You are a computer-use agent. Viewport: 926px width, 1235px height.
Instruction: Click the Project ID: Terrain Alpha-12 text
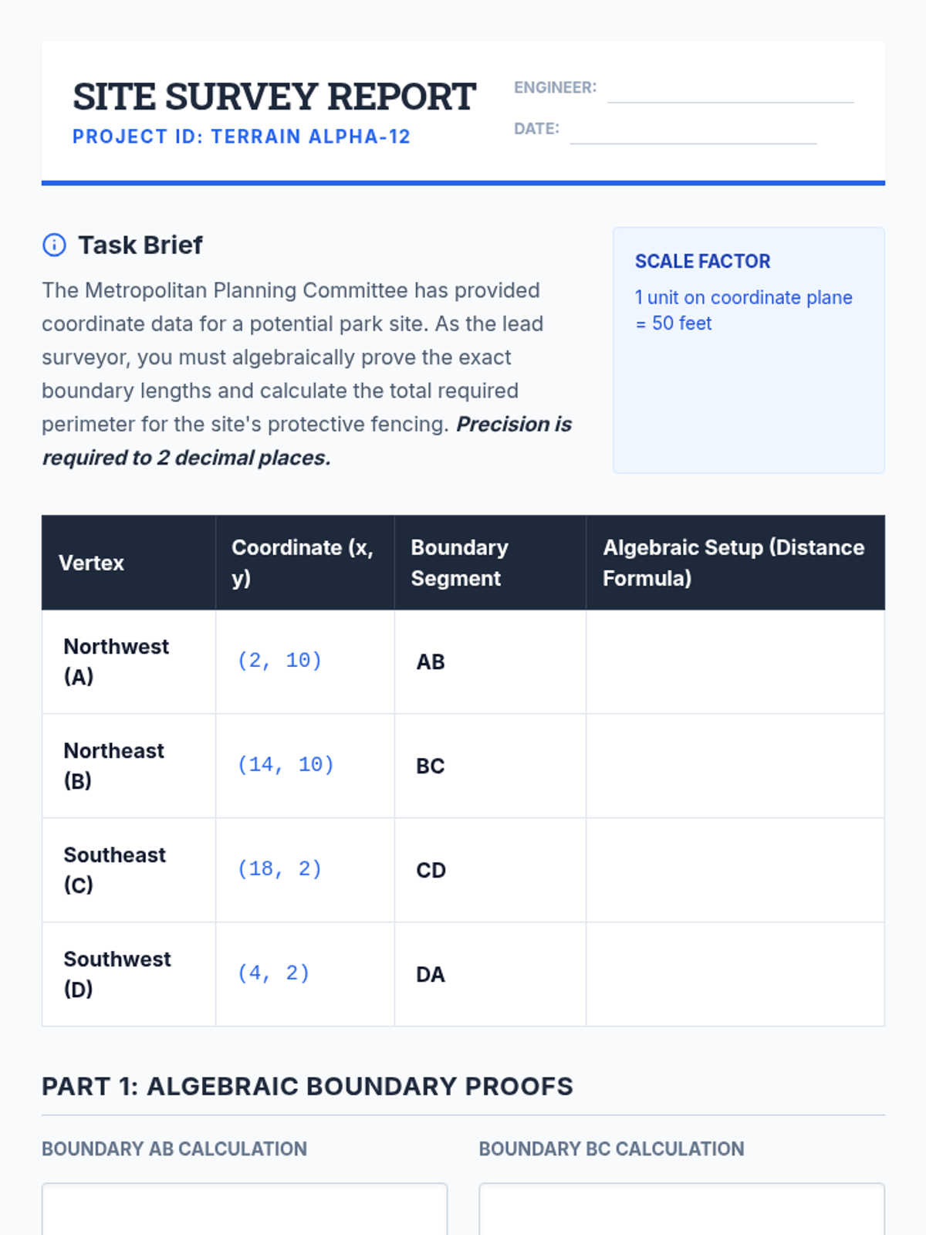pyautogui.click(x=242, y=137)
